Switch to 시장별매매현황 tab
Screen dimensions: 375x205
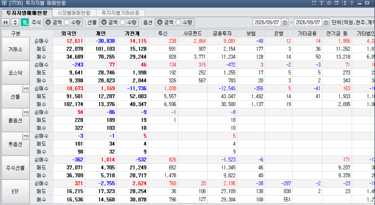[74, 13]
